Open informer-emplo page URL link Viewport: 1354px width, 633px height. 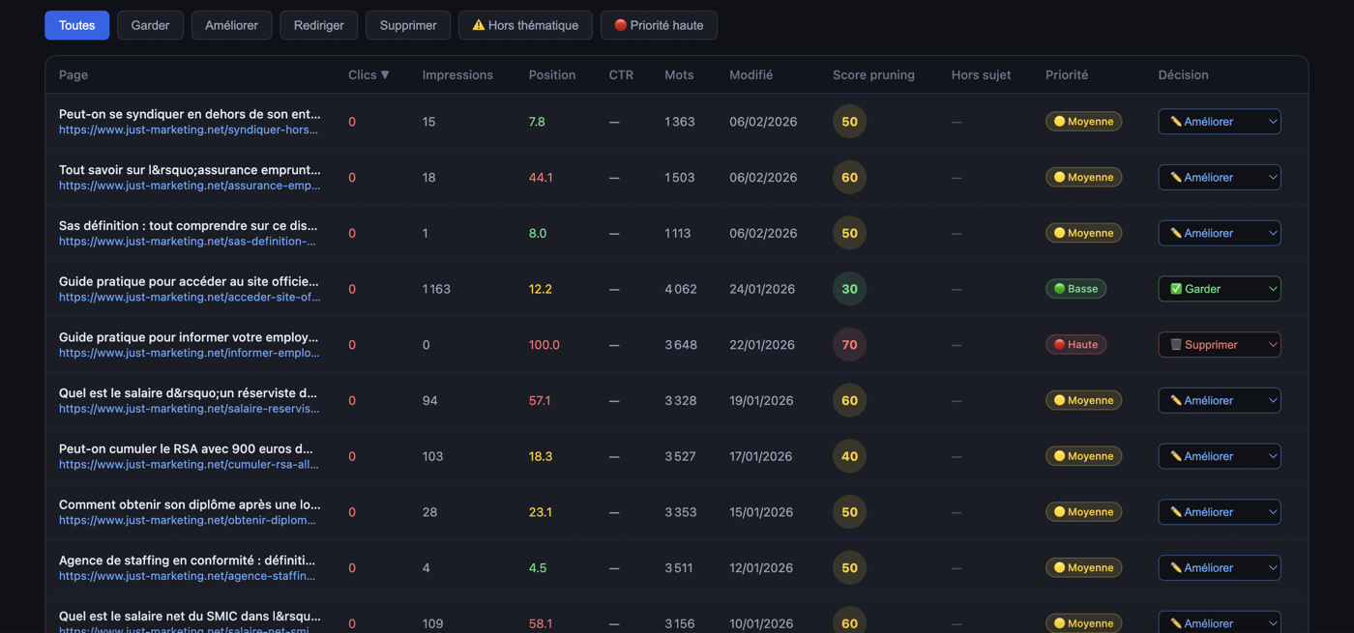[189, 353]
